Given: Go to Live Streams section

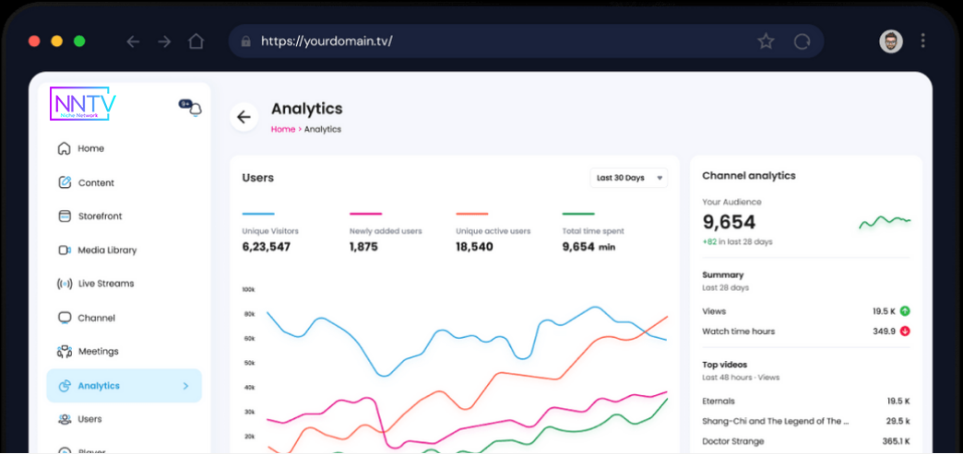Looking at the screenshot, I should [105, 284].
